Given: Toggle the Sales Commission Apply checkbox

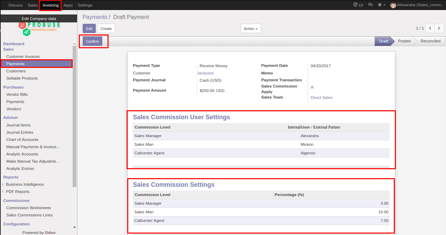Looking at the screenshot, I should point(312,88).
